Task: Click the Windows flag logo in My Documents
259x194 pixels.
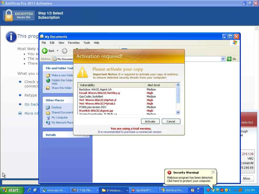Action: pyautogui.click(x=235, y=43)
